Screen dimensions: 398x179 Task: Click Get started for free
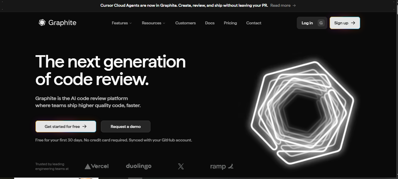point(66,126)
